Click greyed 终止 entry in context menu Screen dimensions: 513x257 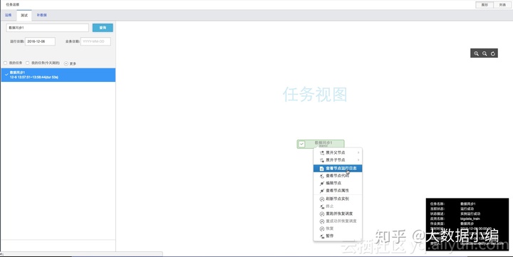pyautogui.click(x=338, y=206)
